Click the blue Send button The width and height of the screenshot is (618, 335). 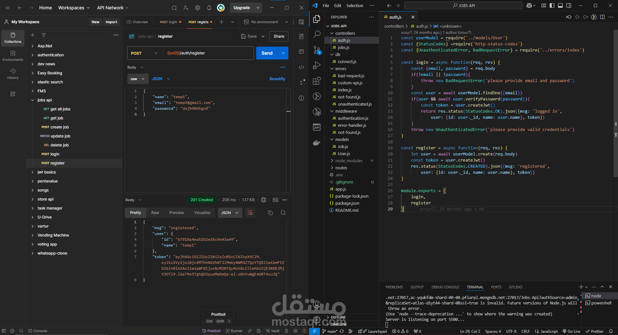point(267,53)
